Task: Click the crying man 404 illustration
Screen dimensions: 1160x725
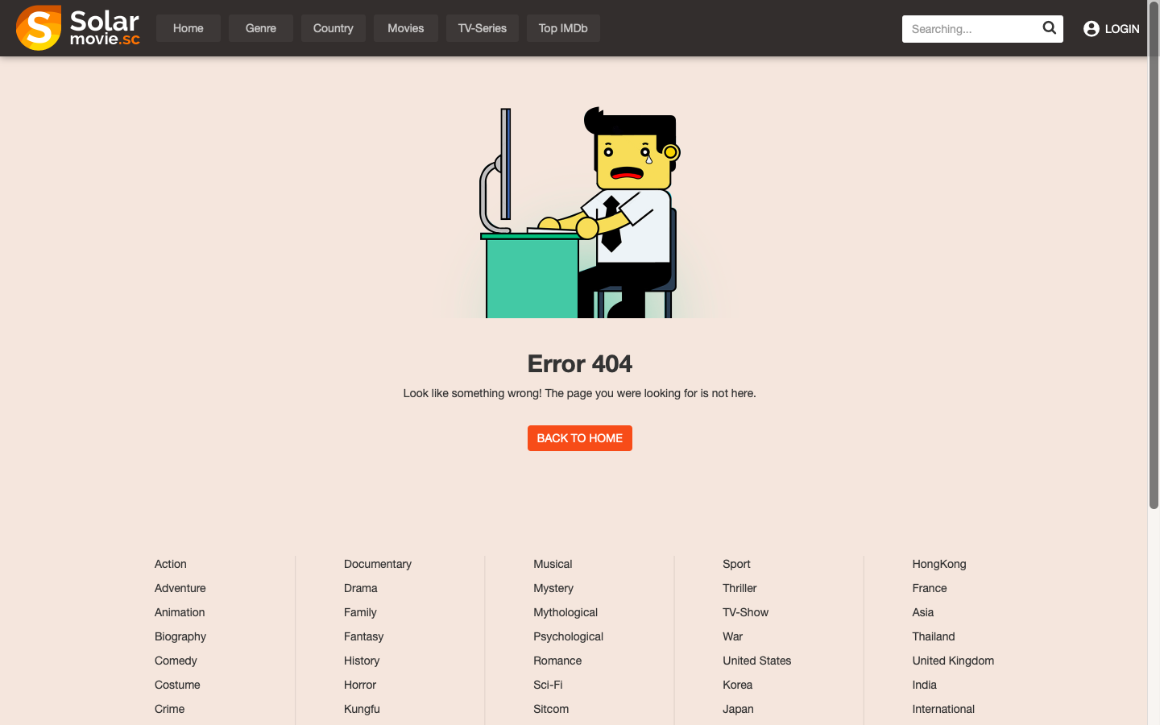Action: [x=580, y=213]
